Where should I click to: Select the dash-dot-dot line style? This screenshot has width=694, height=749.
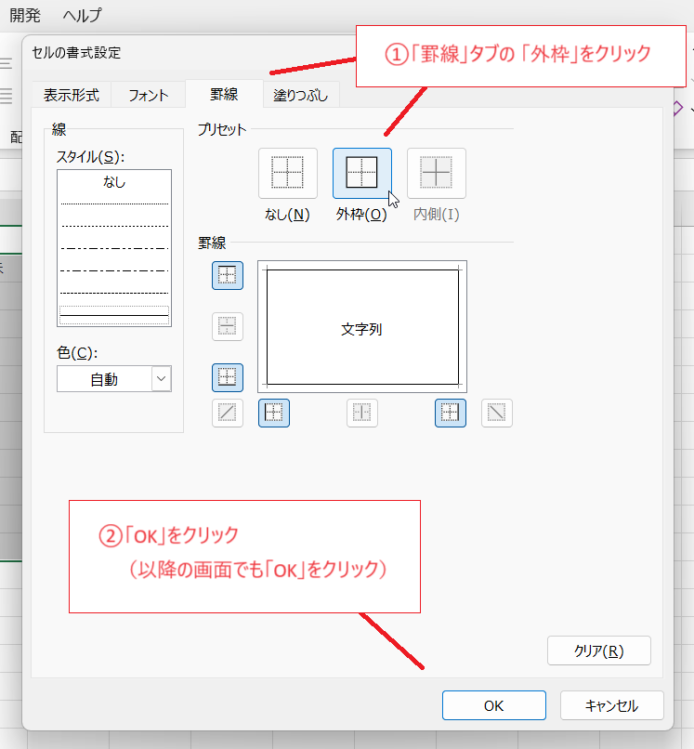[x=114, y=248]
